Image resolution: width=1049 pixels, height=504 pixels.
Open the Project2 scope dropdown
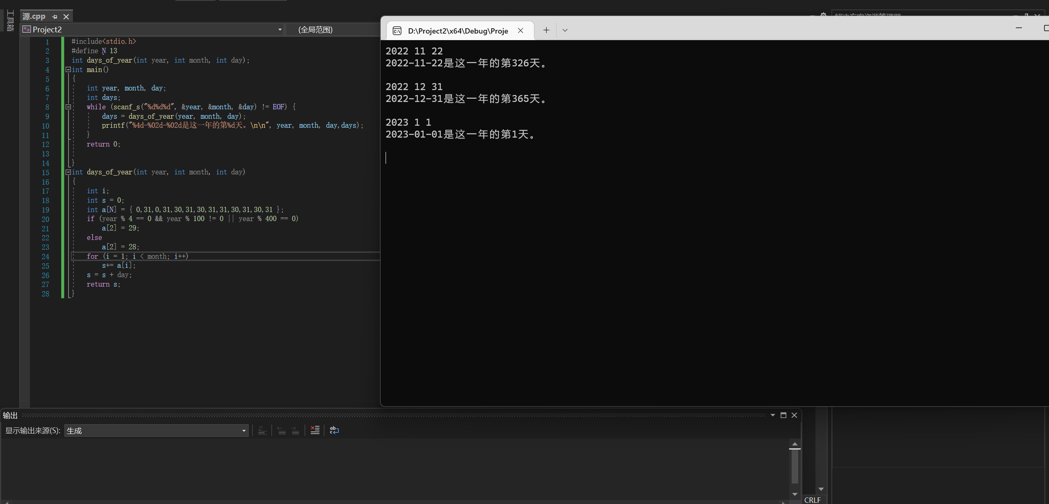[280, 29]
